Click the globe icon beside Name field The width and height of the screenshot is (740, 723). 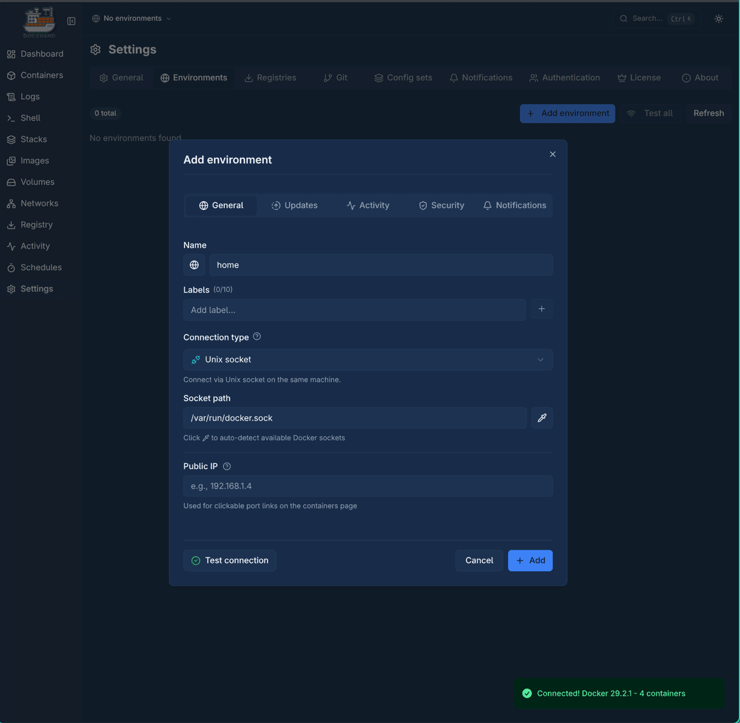coord(194,265)
